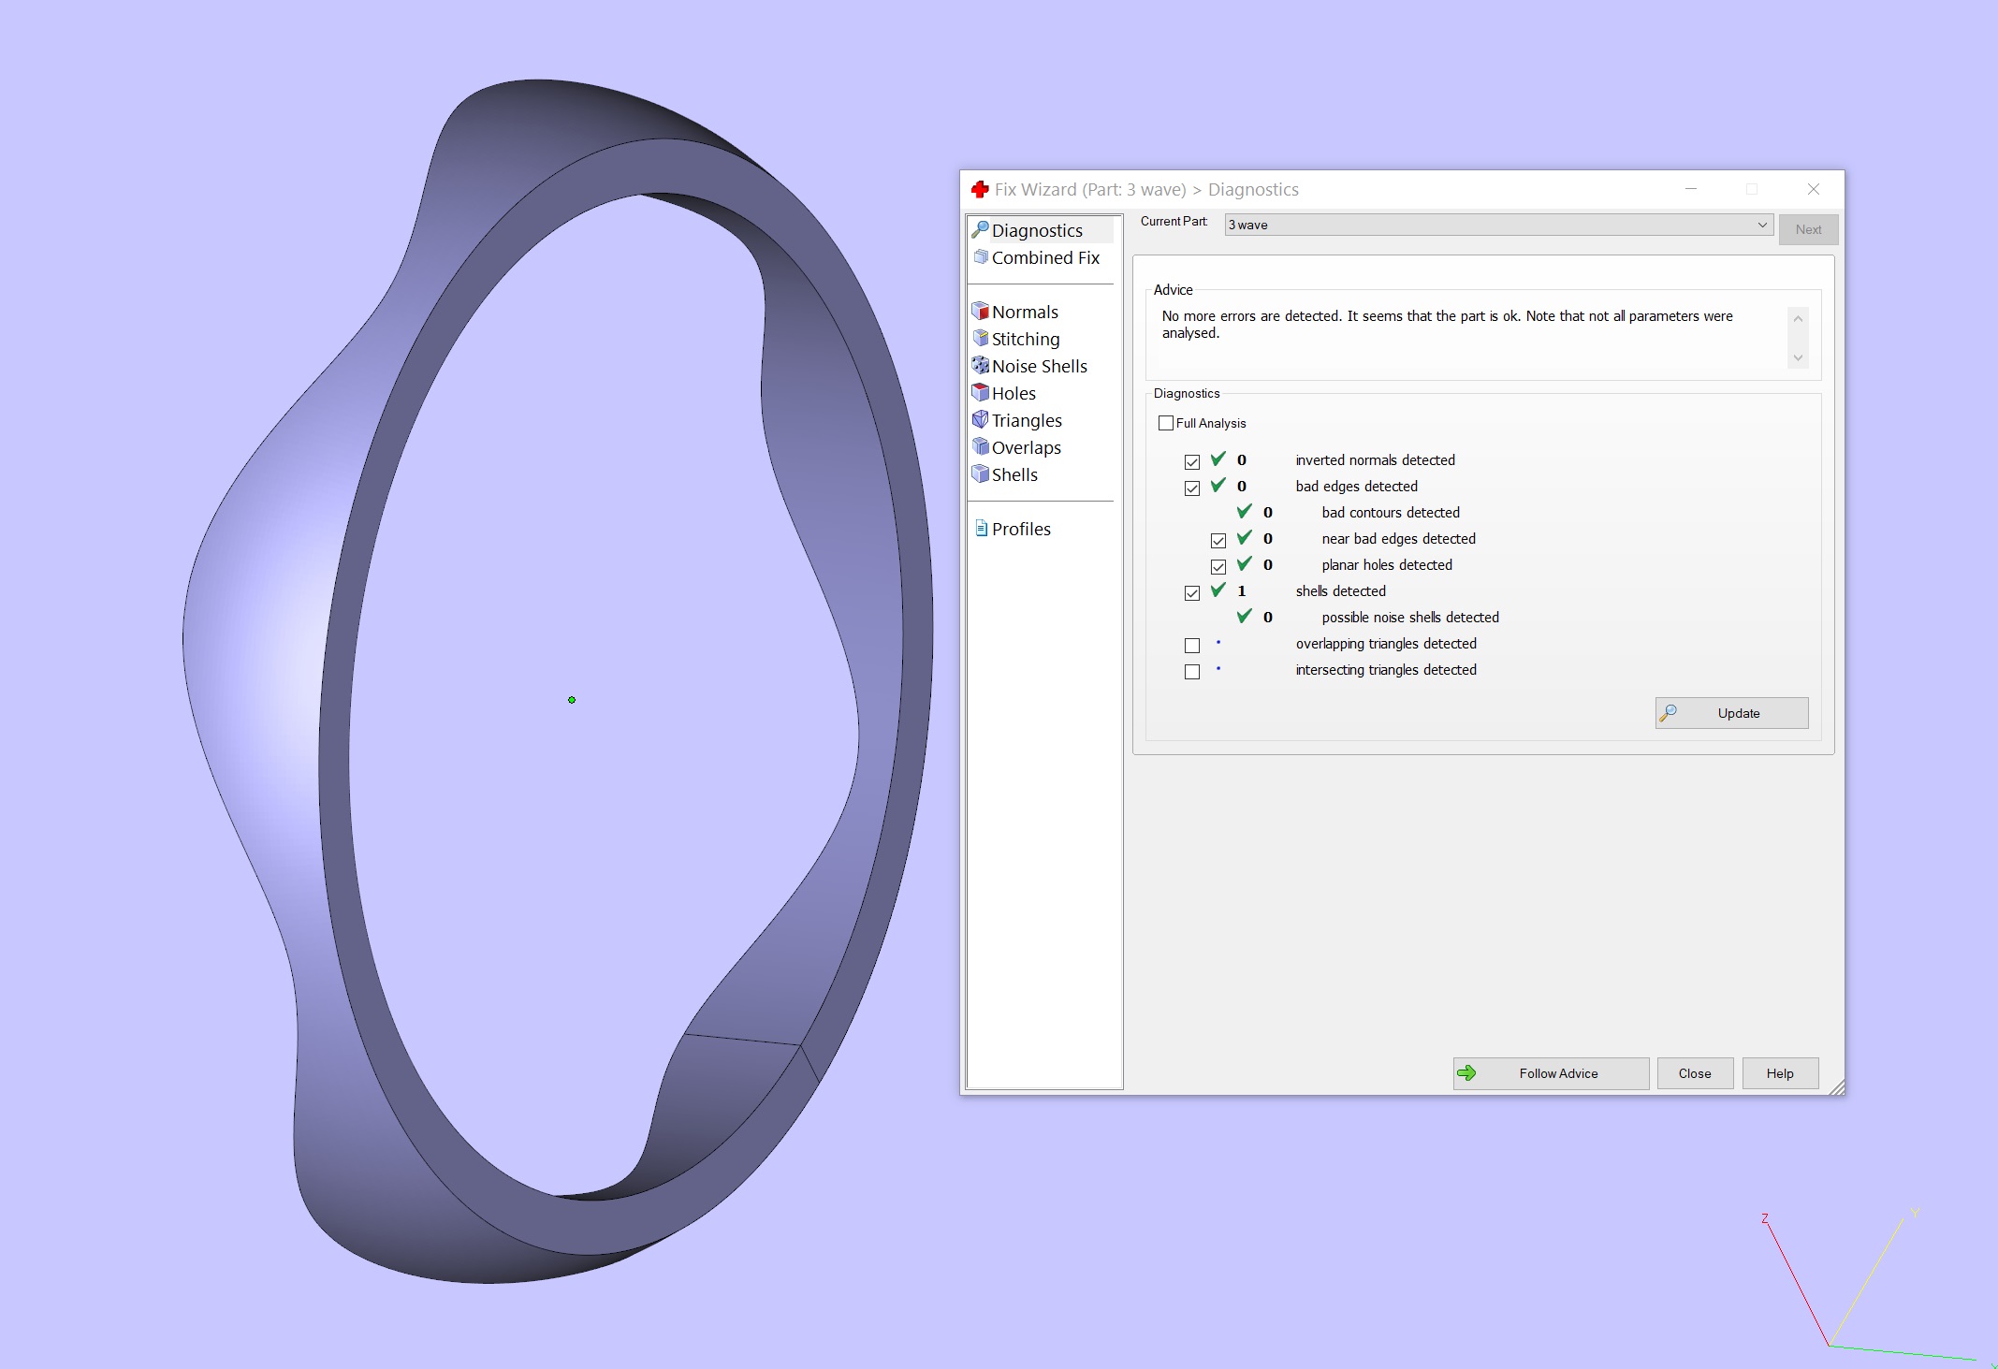Viewport: 1998px width, 1369px height.
Task: Click the Help button
Action: (1779, 1073)
